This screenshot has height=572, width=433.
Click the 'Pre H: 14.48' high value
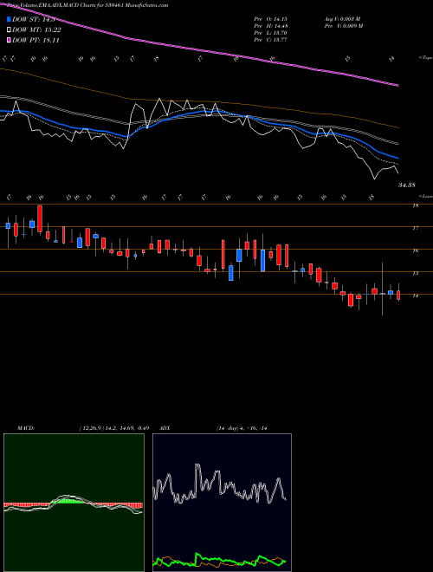coord(272,26)
